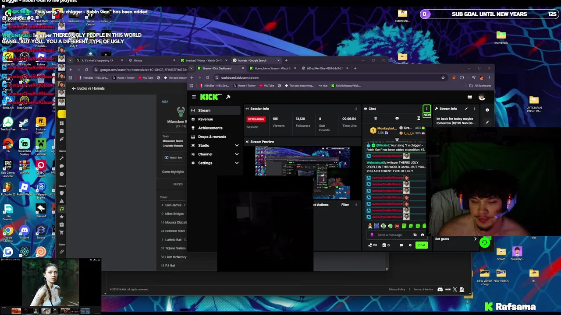Click the moderator hammer icon beside Kick logo
The image size is (561, 315).
(228, 97)
